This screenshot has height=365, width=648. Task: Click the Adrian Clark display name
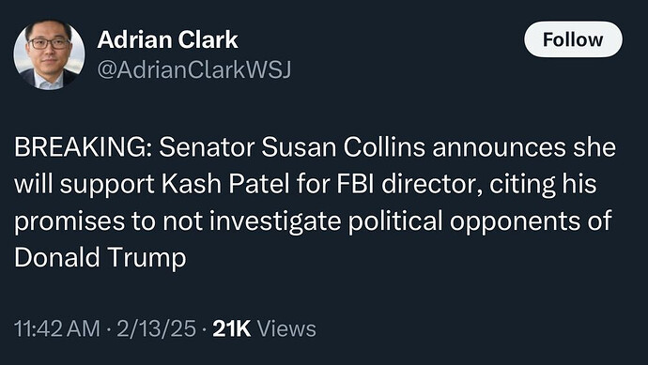(x=167, y=40)
